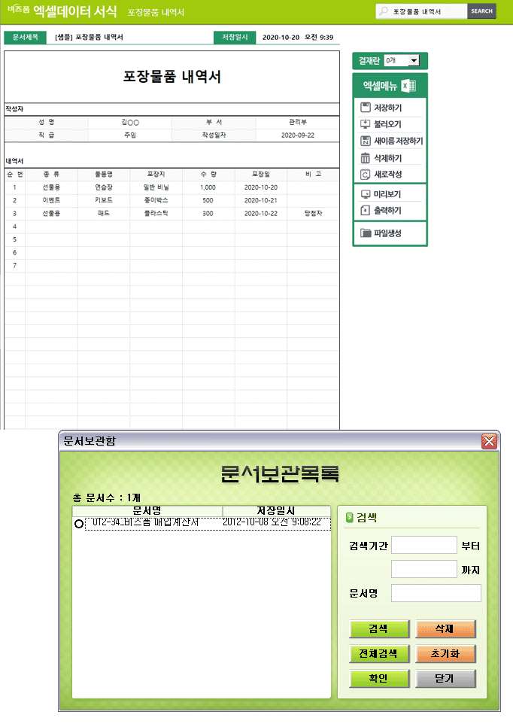Click the 키보드 item name cell
Screen dimensions: 513x724
tap(104, 200)
